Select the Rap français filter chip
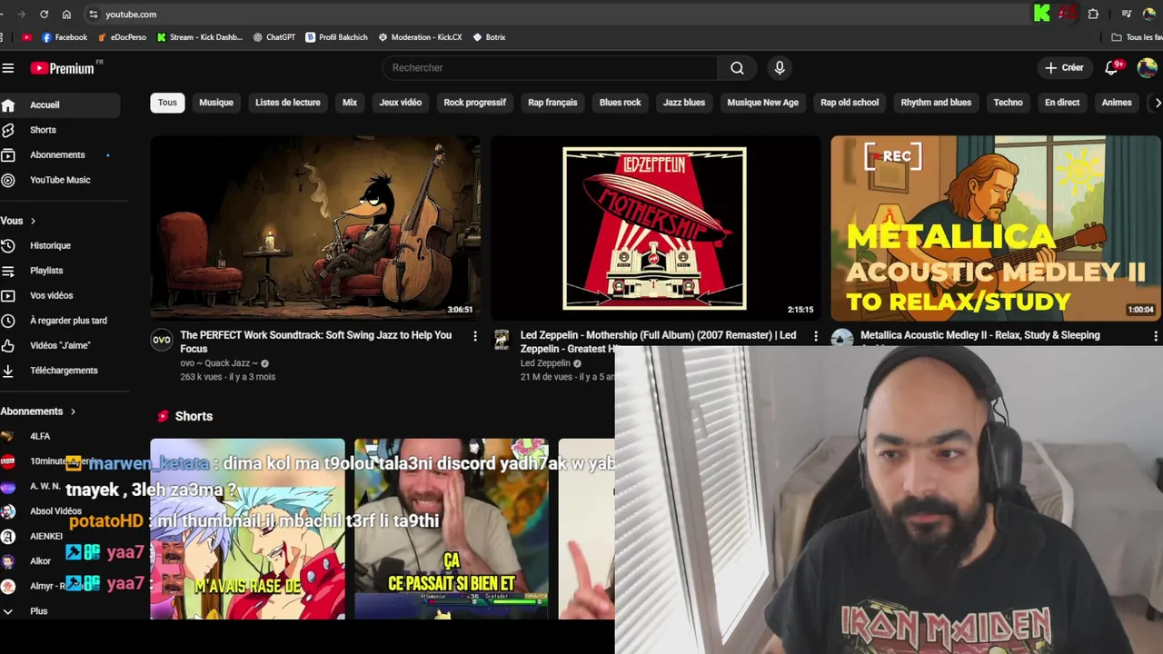1163x654 pixels. [552, 103]
